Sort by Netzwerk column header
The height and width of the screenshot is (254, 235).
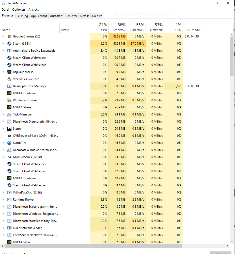(x=155, y=27)
